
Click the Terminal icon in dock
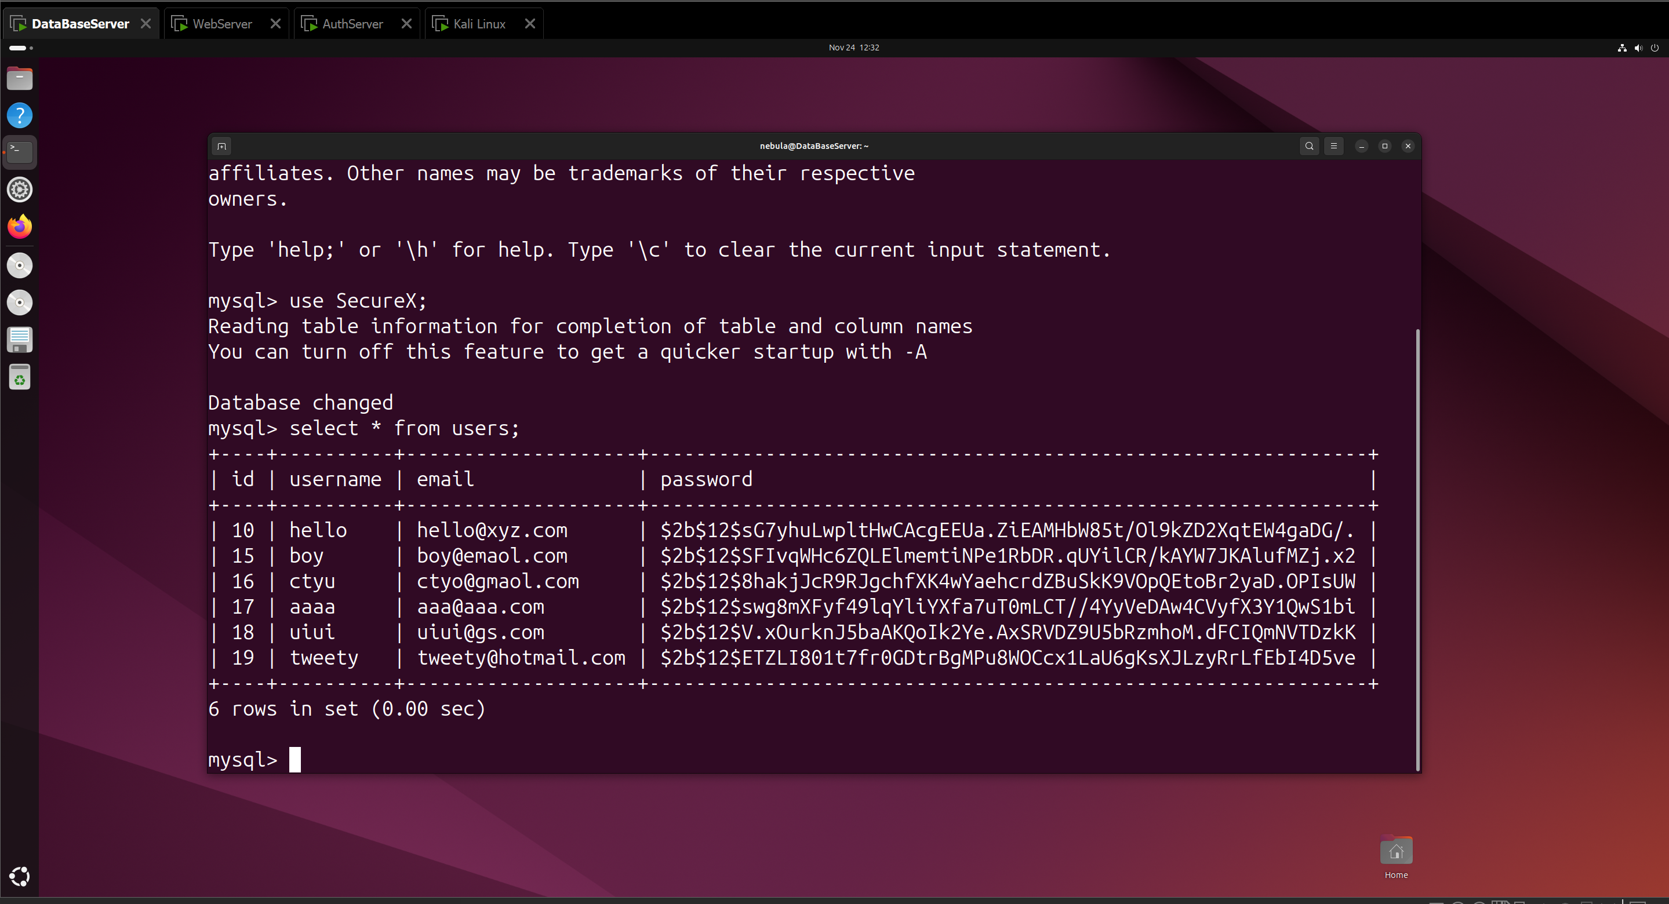pyautogui.click(x=20, y=152)
